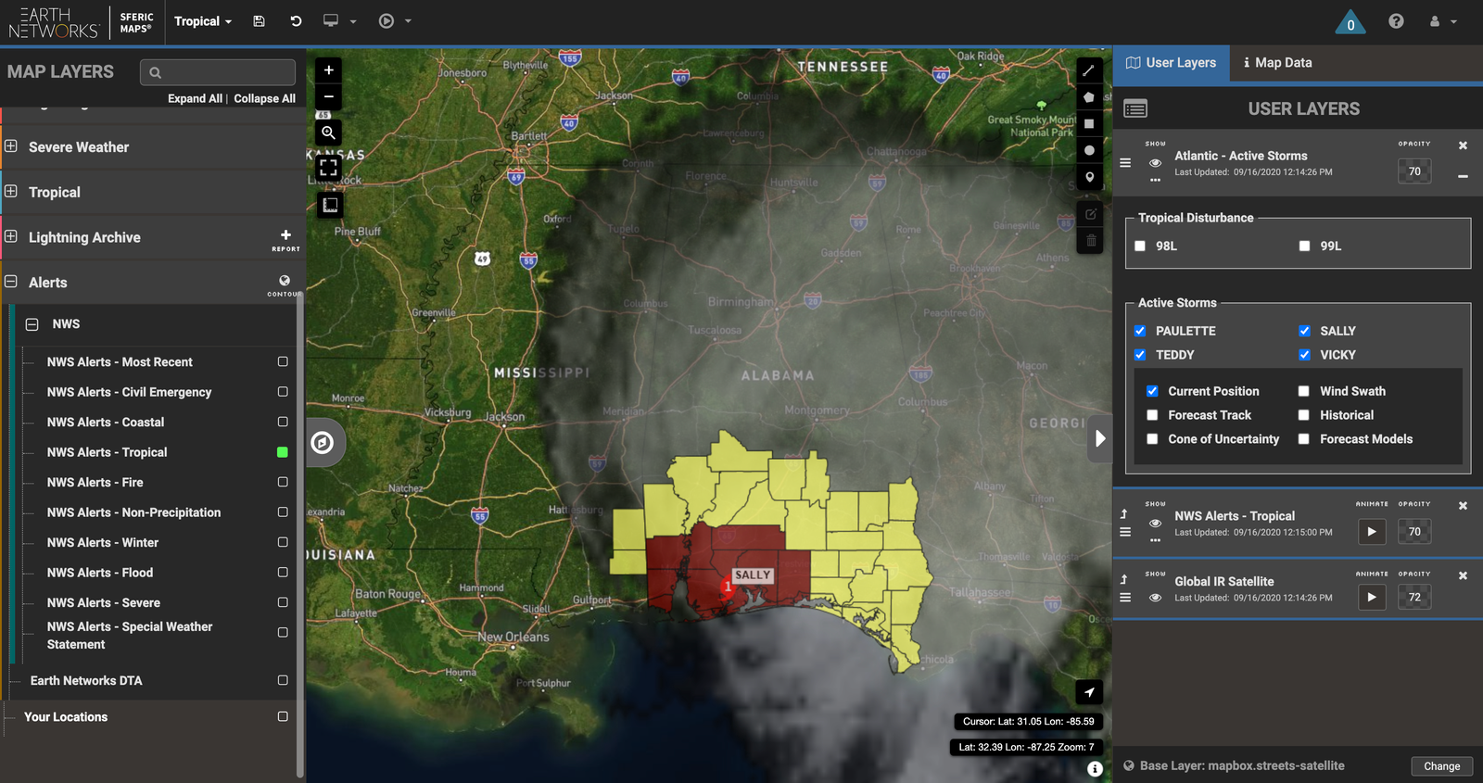Screen dimensions: 1483x783
Task: Turn off NWS Alerts Tropical green toggle
Action: pyautogui.click(x=283, y=452)
